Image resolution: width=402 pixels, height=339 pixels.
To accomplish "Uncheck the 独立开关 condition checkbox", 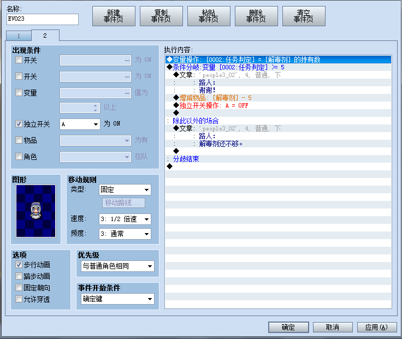I will coord(19,124).
